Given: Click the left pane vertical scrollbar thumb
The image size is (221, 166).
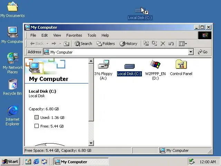Looking at the screenshot, I should pyautogui.click(x=91, y=92).
